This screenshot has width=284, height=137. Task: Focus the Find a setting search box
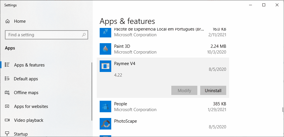pyautogui.click(x=46, y=35)
